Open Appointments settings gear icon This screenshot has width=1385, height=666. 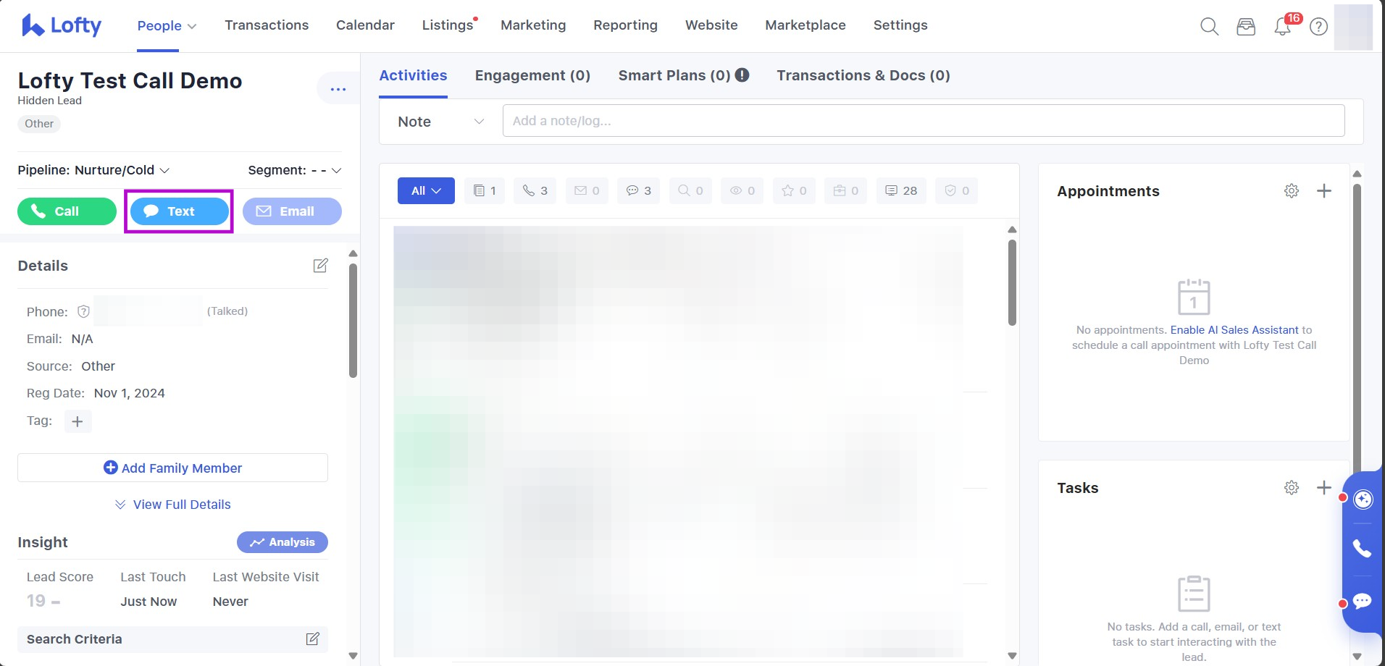pyautogui.click(x=1292, y=191)
